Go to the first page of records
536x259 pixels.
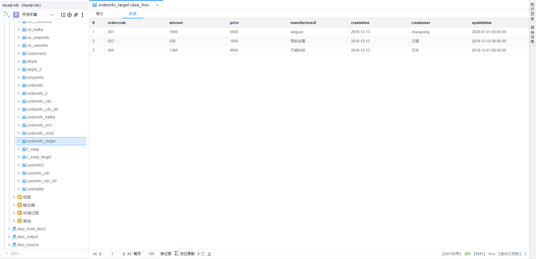pyautogui.click(x=95, y=254)
